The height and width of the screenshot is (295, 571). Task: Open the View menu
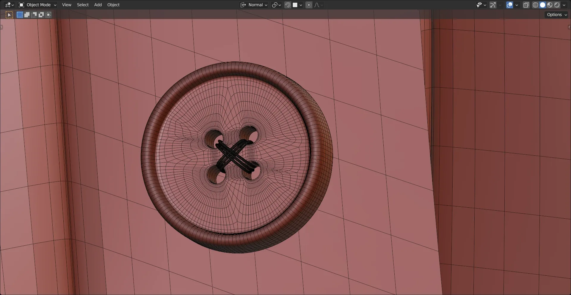(x=67, y=5)
